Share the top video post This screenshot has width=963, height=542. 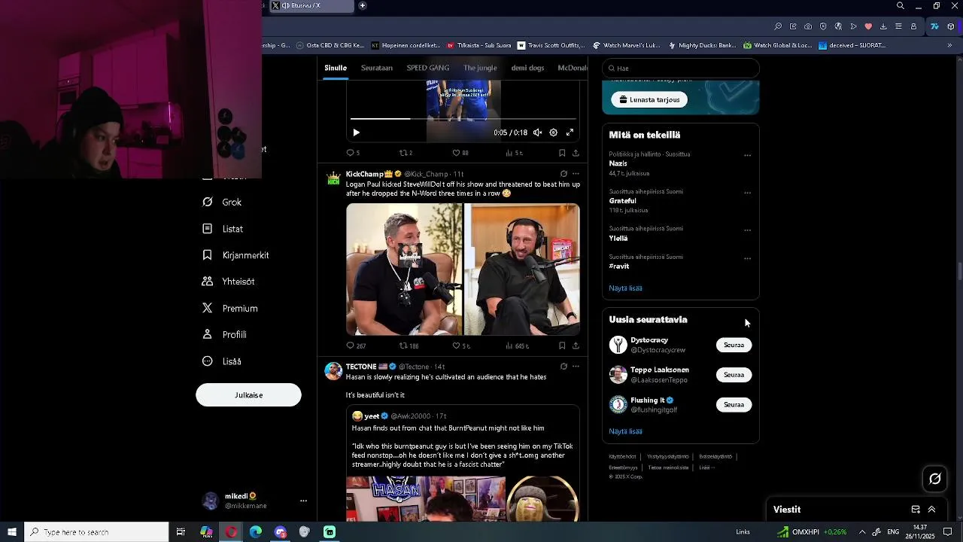click(x=576, y=153)
